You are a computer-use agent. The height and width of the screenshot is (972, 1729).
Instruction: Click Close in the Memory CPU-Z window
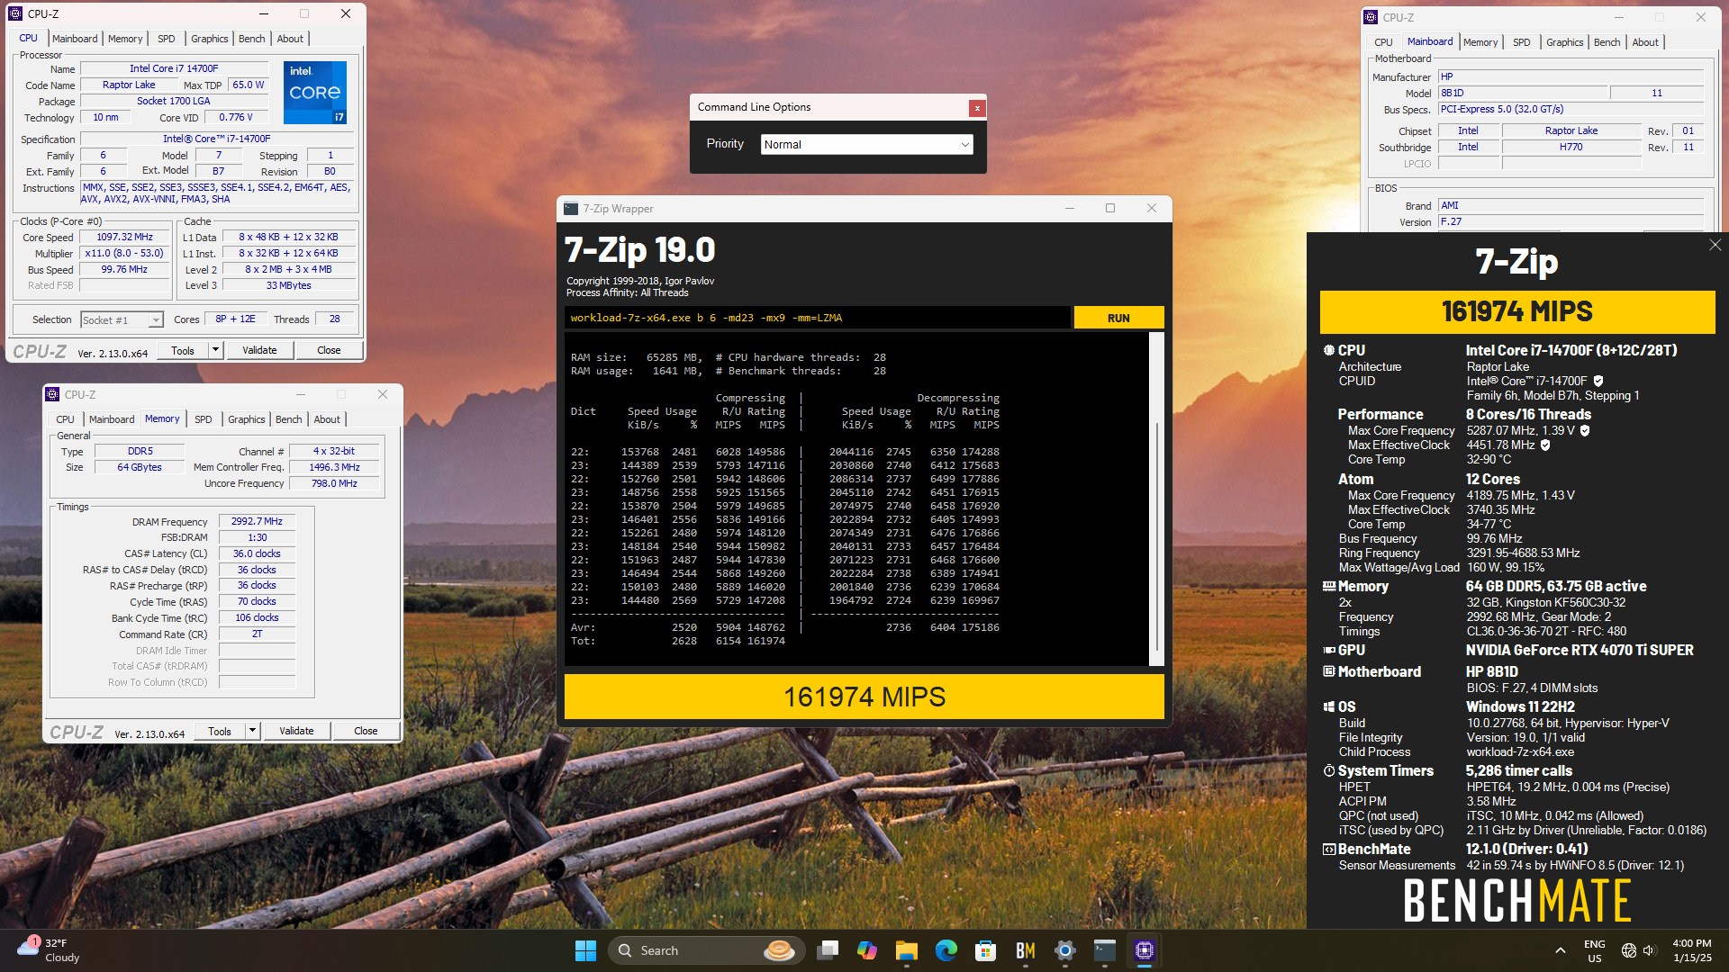coord(366,731)
